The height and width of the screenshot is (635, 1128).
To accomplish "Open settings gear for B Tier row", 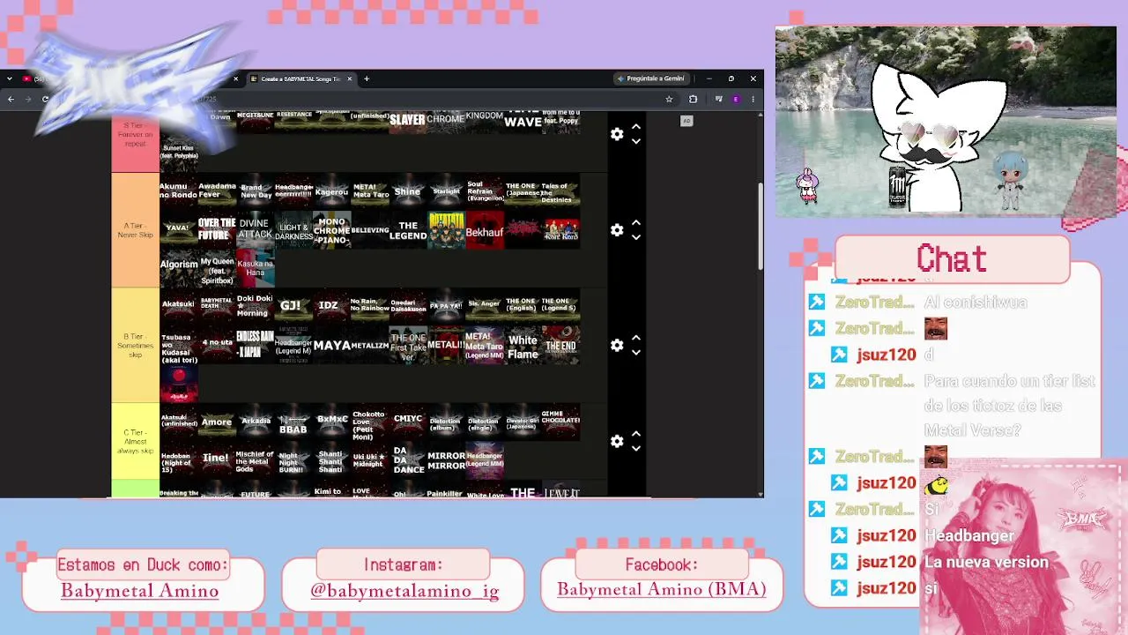I will pyautogui.click(x=617, y=345).
